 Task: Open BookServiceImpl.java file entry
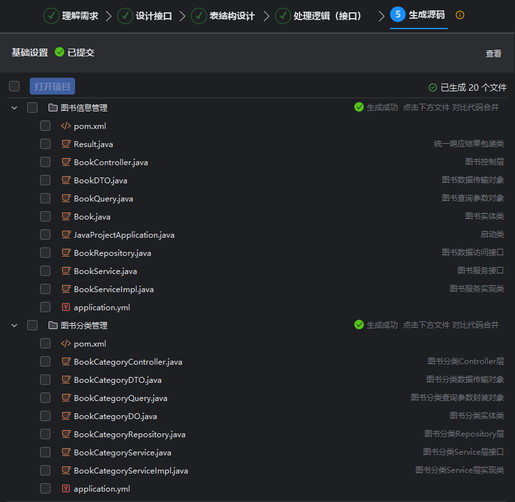[x=113, y=290]
